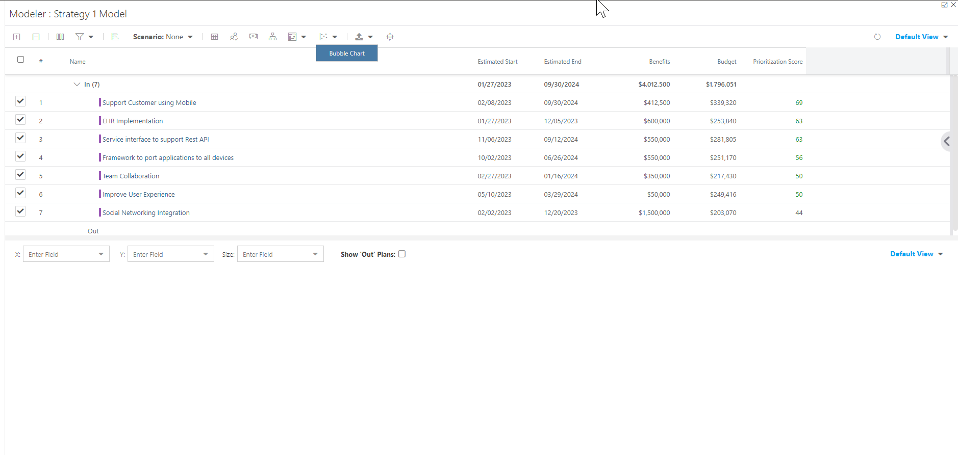Expand the chart type dropdown arrow

335,37
